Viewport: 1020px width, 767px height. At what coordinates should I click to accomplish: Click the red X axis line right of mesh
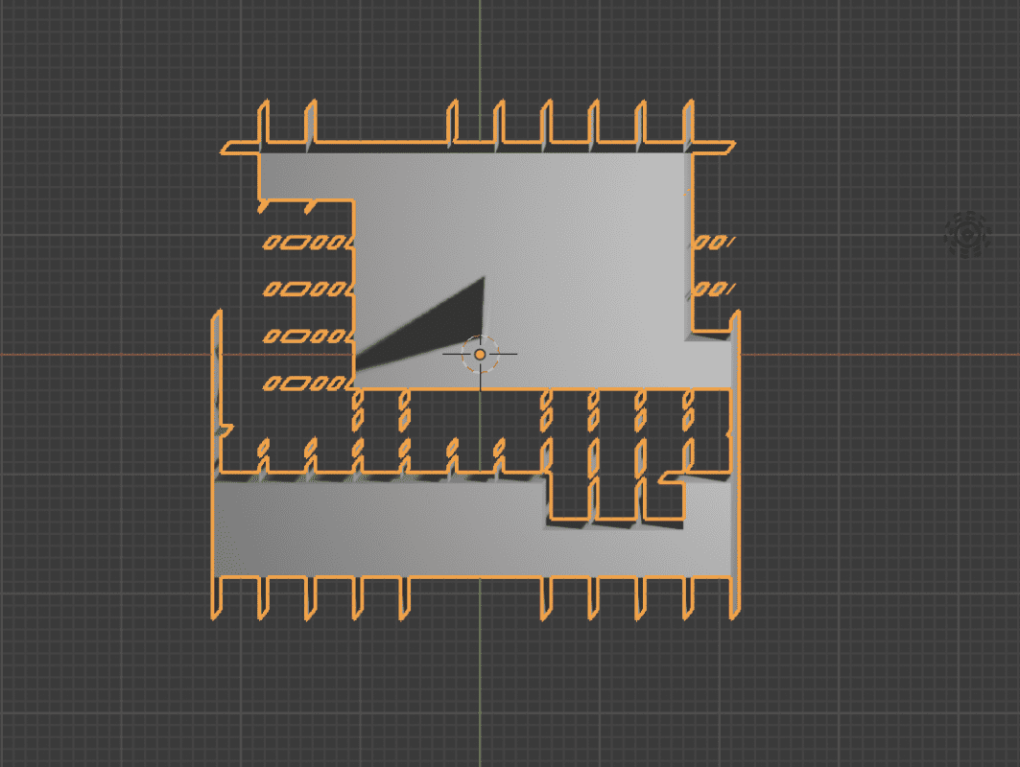tap(864, 355)
